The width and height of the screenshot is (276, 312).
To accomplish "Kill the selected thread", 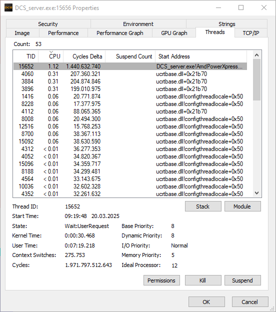I will coord(203,280).
